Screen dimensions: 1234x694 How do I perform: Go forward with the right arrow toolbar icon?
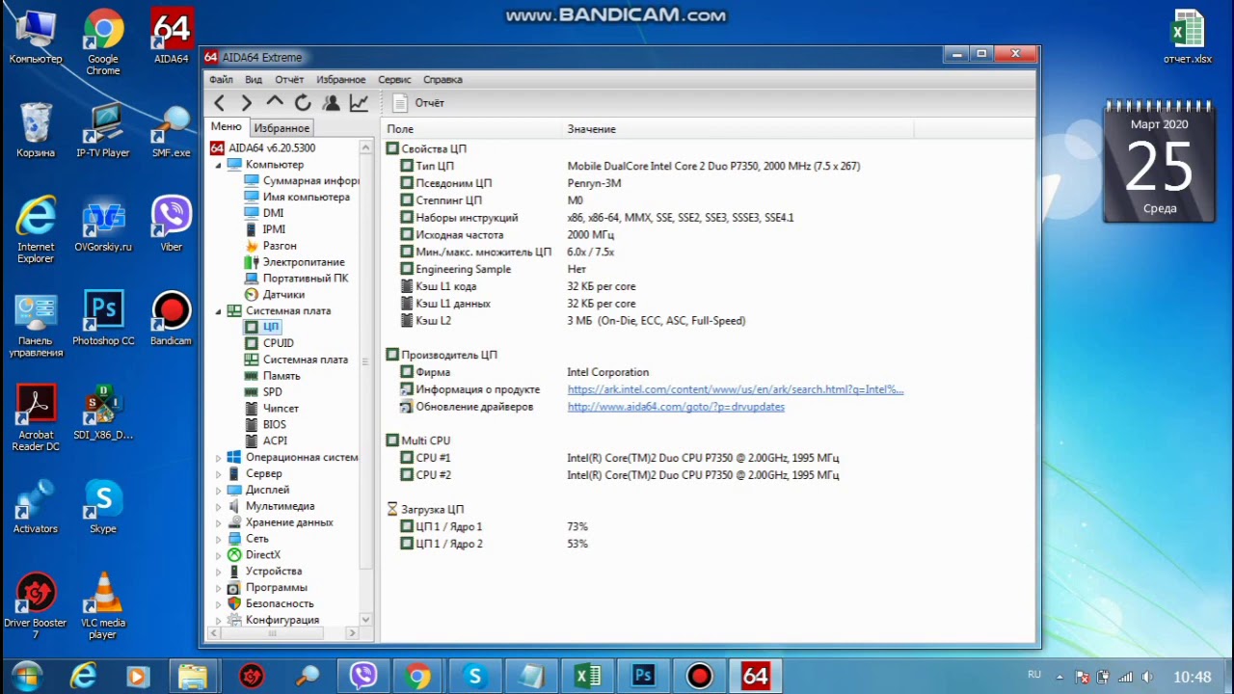click(247, 103)
